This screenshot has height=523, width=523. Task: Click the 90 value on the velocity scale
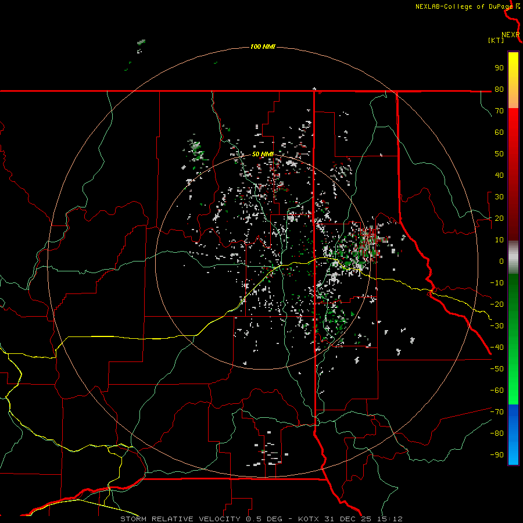(x=499, y=68)
